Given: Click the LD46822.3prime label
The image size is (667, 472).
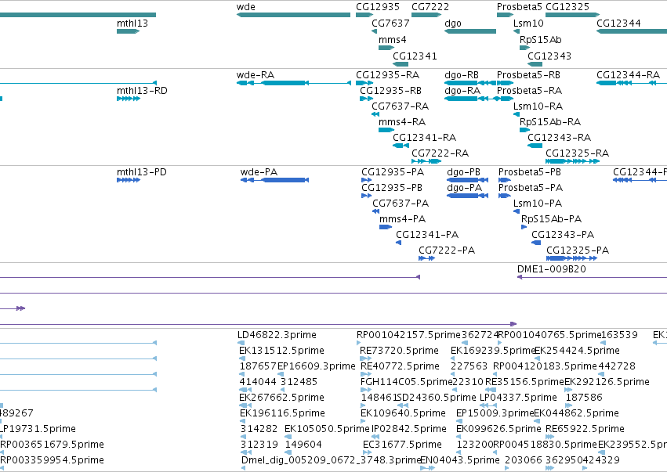Looking at the screenshot, I should [277, 335].
